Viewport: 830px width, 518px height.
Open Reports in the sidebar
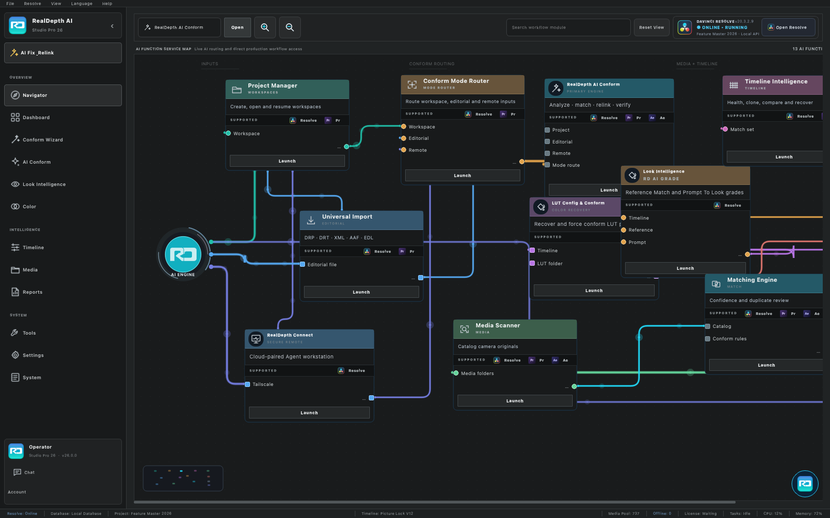coord(63,292)
